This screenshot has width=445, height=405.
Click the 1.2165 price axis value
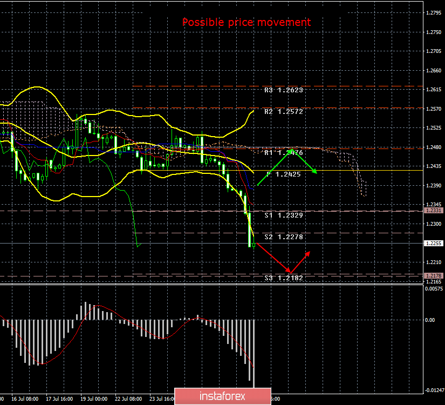434,282
